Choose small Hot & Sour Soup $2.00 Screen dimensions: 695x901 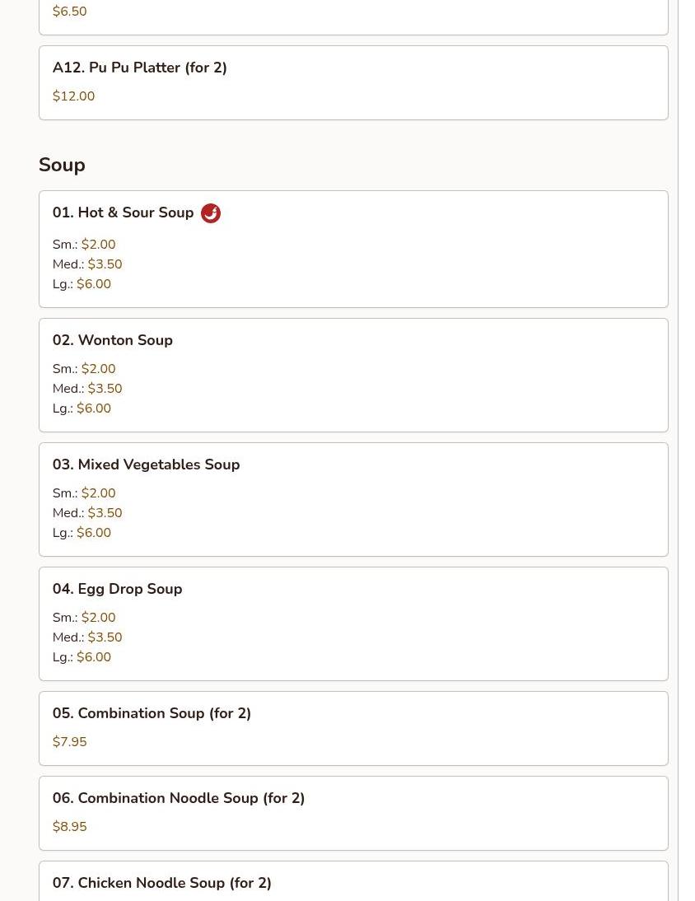tap(84, 245)
